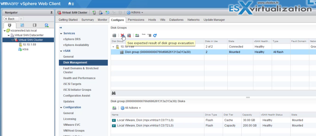Click the Move Hosts into Cluster icon

pyautogui.click(x=101, y=12)
